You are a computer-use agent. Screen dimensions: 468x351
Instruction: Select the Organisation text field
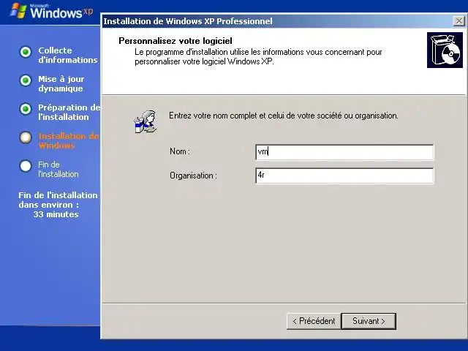[344, 175]
